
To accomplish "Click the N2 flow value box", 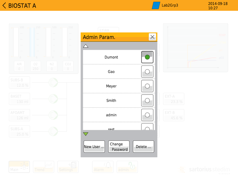I will 52,66.
